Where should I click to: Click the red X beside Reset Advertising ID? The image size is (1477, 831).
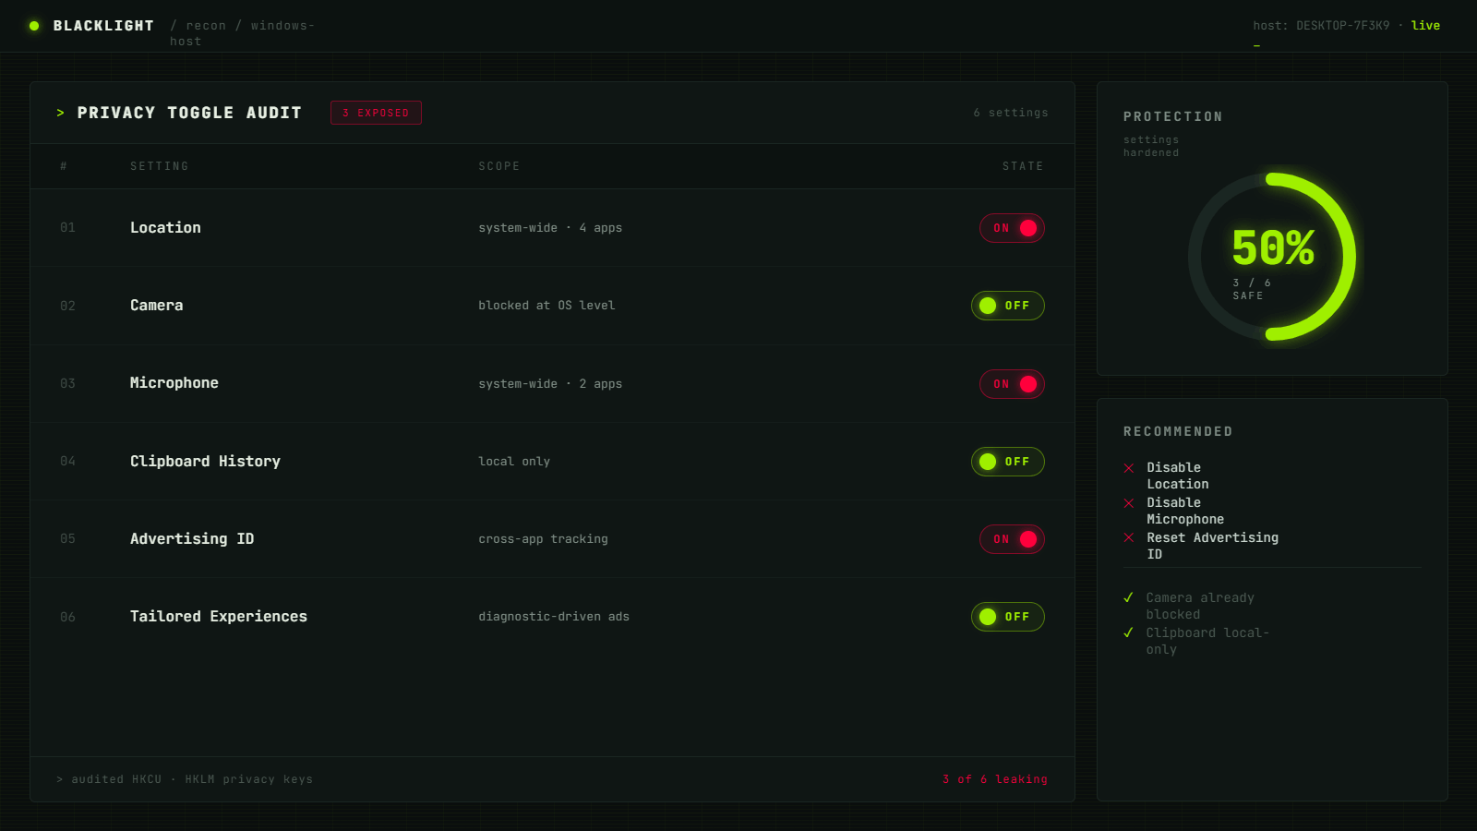[x=1128, y=538]
